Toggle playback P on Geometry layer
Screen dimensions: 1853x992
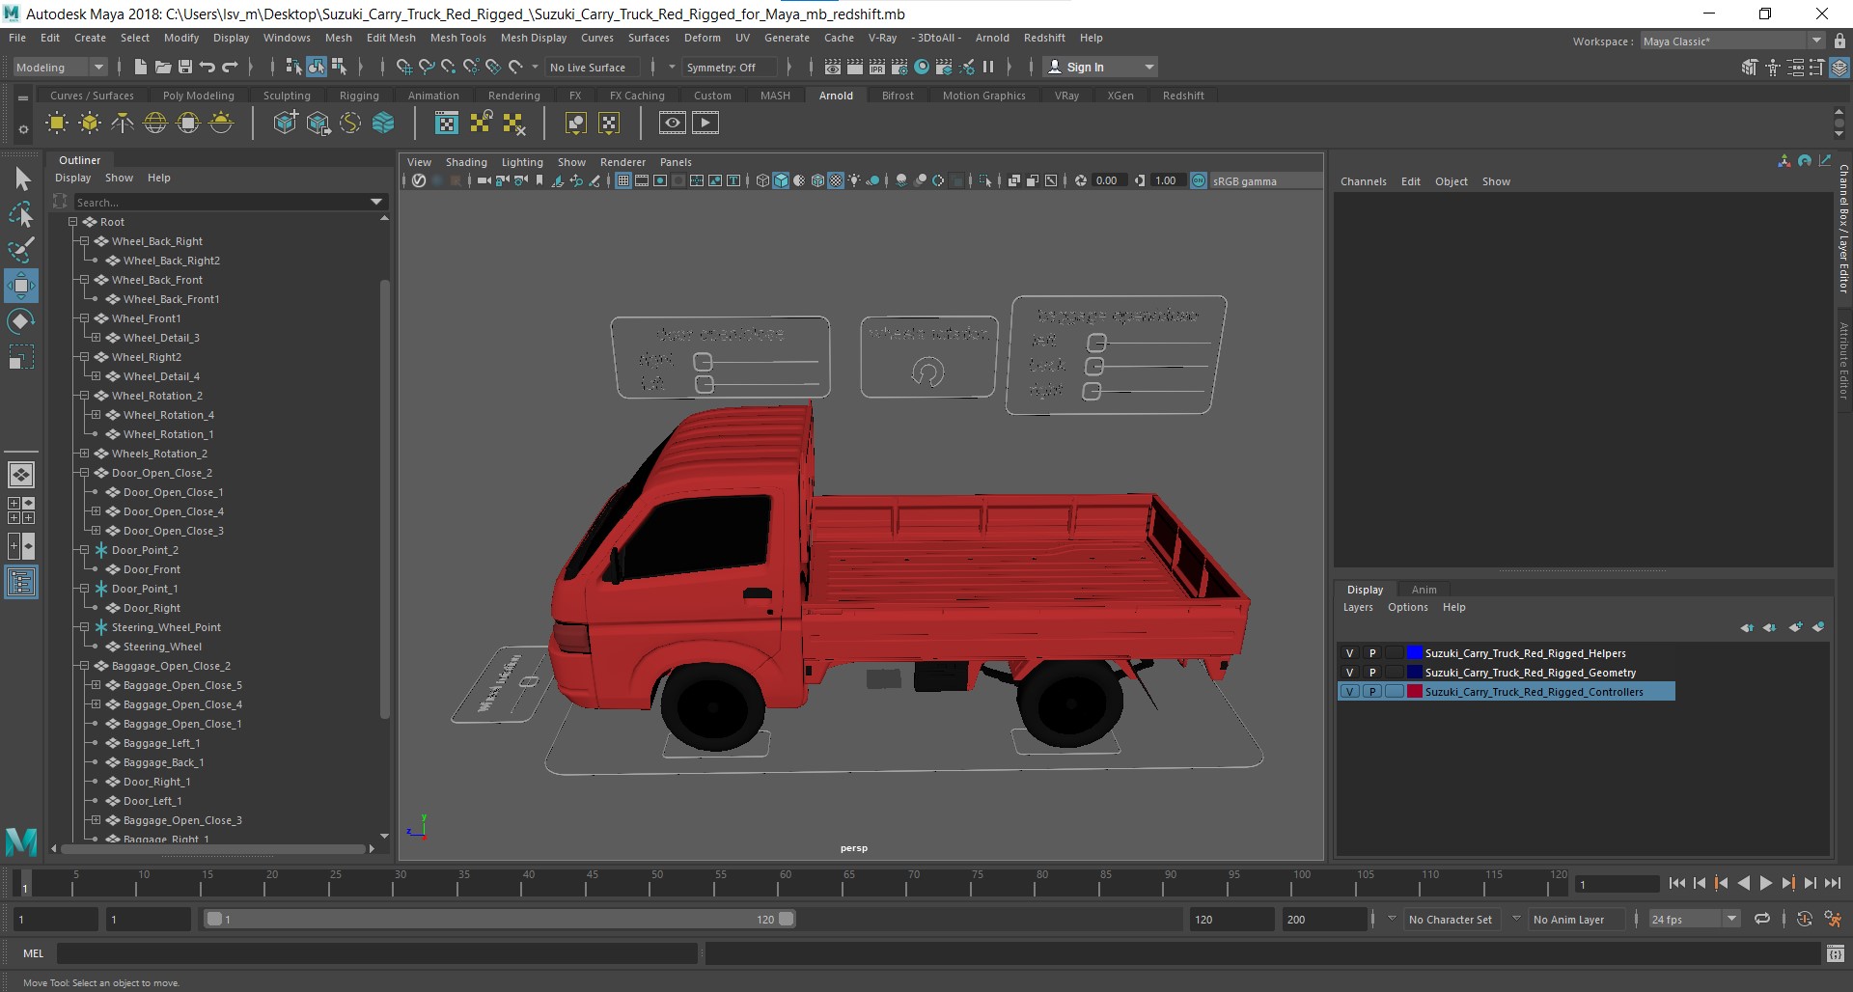click(x=1372, y=673)
